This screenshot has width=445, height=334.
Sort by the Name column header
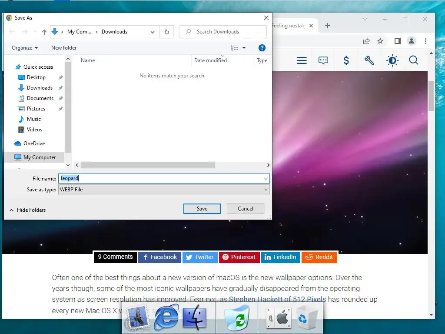(x=88, y=60)
